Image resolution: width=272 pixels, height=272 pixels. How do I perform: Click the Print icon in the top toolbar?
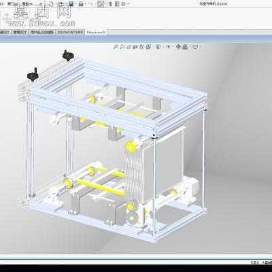click(x=81, y=4)
